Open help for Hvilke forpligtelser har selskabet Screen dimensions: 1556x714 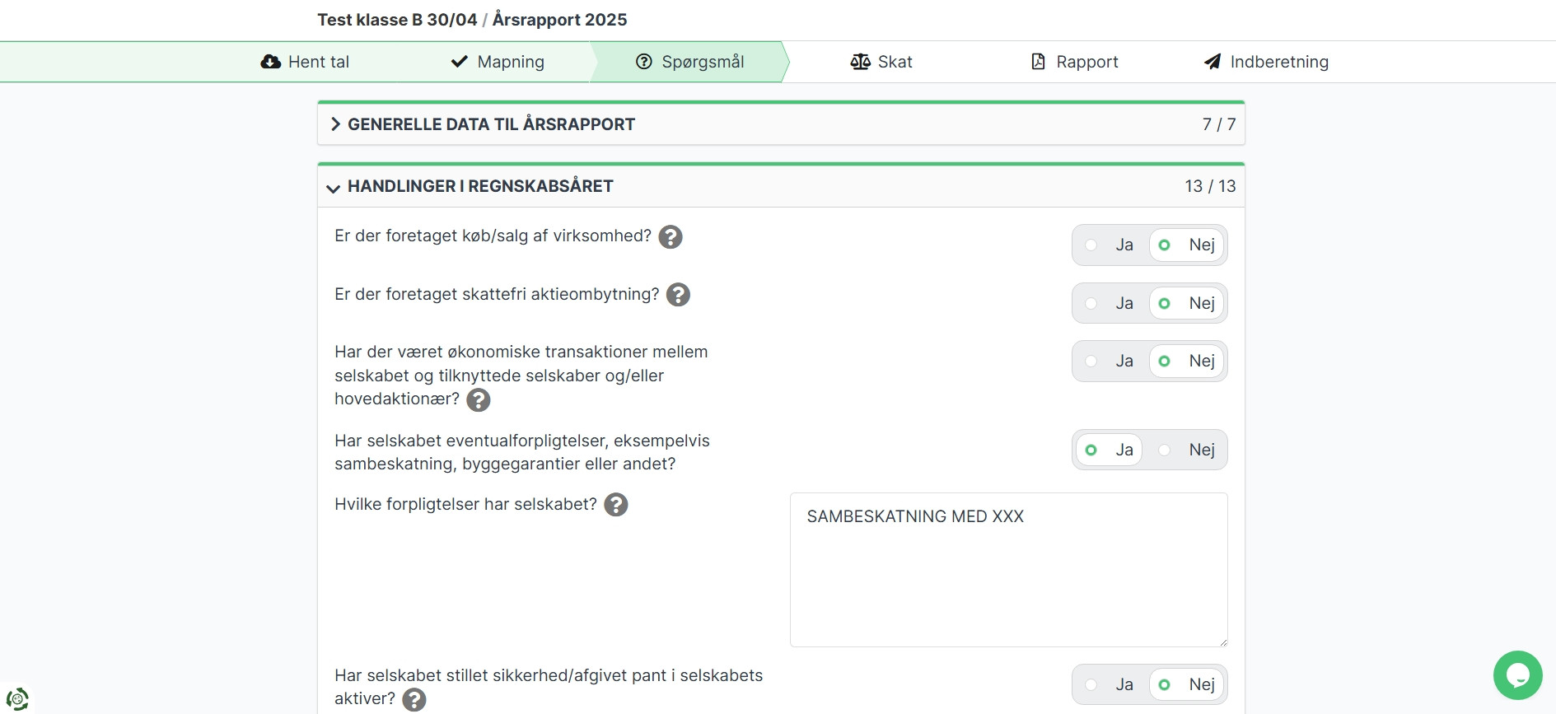tap(617, 505)
